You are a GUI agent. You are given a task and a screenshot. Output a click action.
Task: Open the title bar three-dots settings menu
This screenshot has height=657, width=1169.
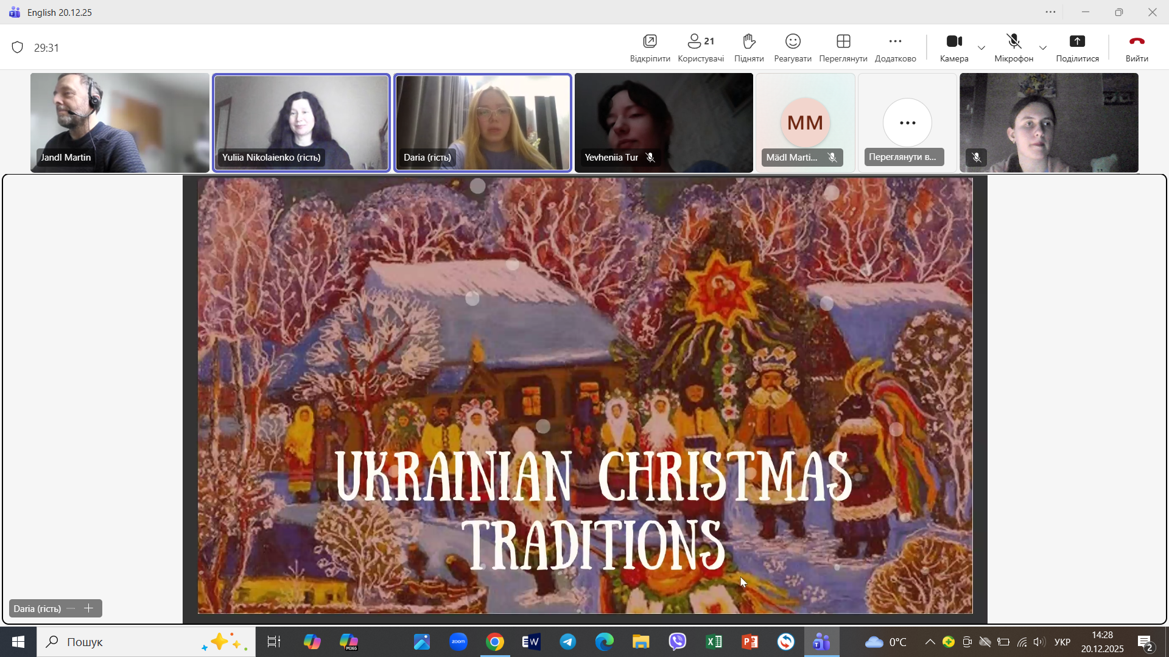1050,12
